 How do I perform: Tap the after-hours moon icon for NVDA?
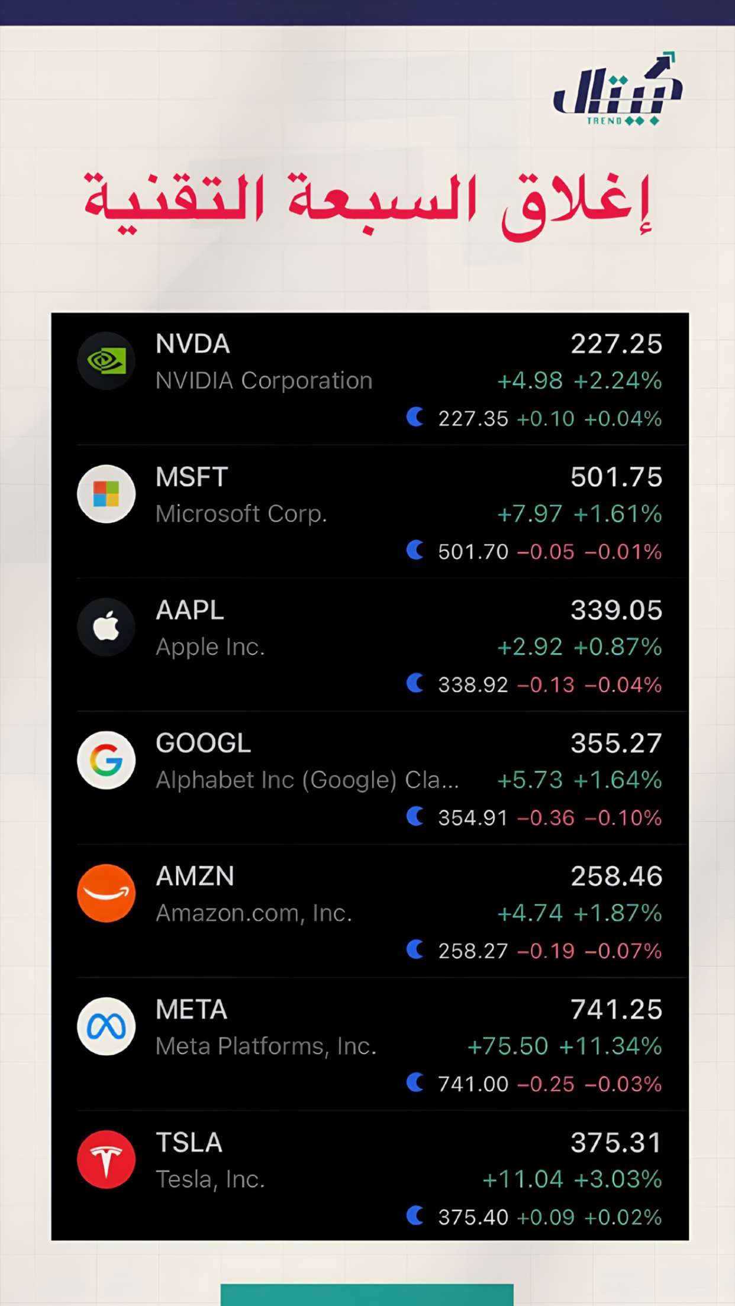pyautogui.click(x=415, y=417)
